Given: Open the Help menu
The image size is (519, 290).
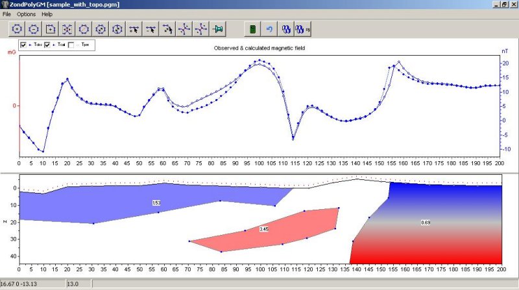Looking at the screenshot, I should (47, 14).
